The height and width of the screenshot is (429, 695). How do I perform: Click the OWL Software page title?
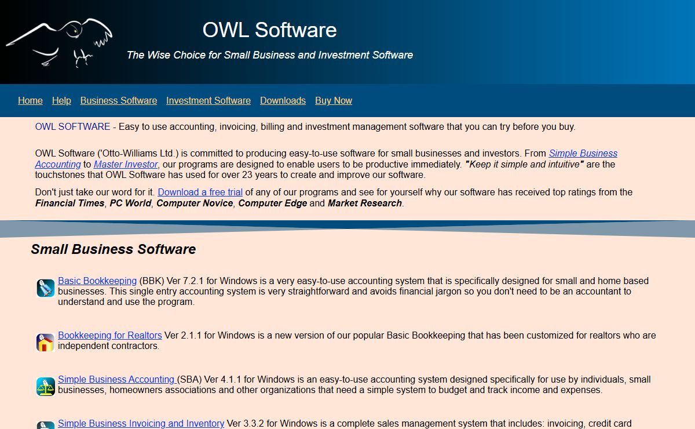pos(270,30)
